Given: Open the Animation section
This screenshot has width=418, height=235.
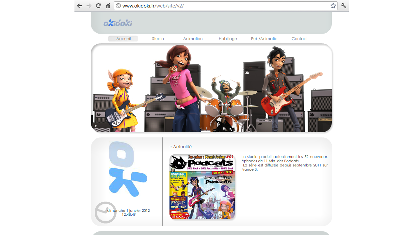Looking at the screenshot, I should (193, 39).
